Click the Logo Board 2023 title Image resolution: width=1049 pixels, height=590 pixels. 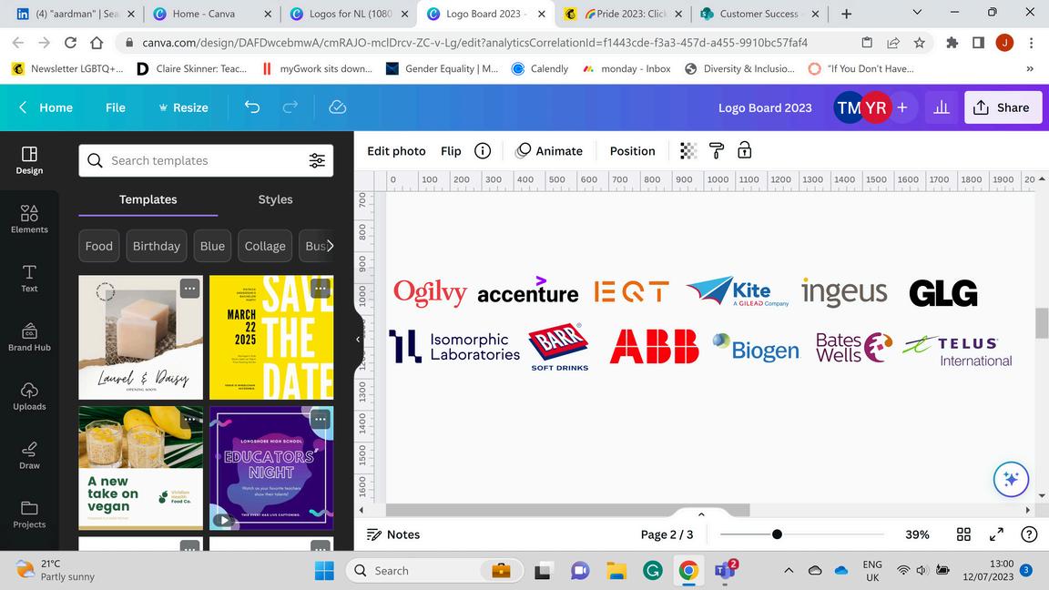(x=765, y=107)
